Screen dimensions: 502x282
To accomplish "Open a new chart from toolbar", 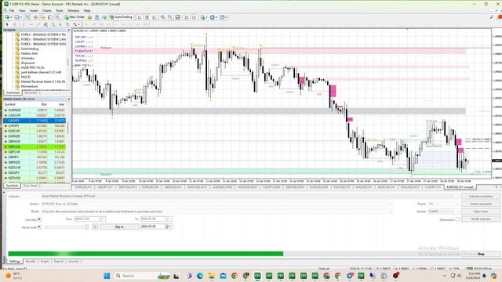I will pos(7,17).
